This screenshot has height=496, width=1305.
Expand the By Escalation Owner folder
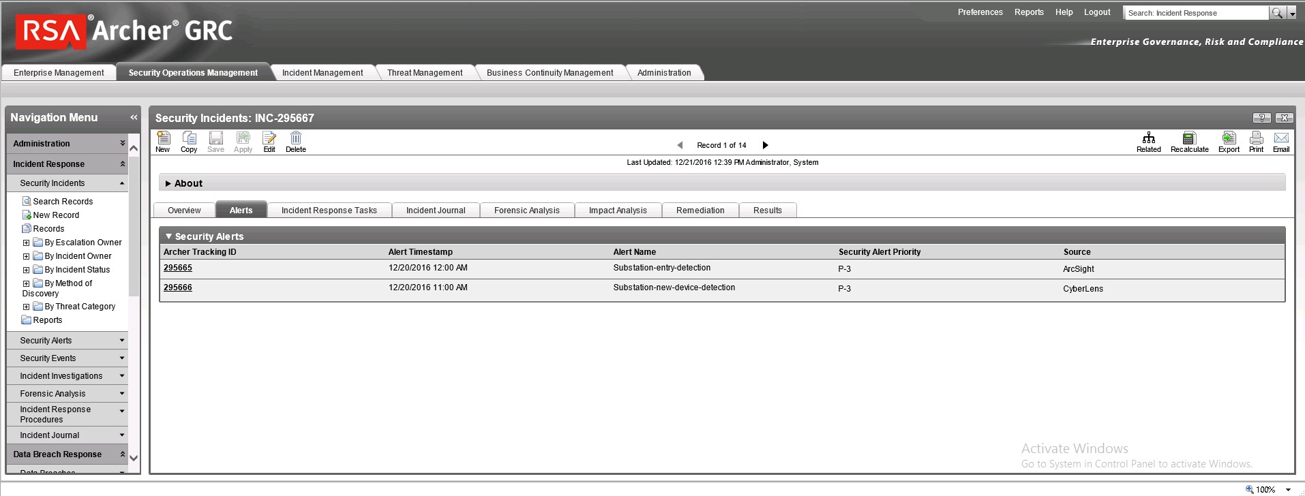[x=26, y=243]
